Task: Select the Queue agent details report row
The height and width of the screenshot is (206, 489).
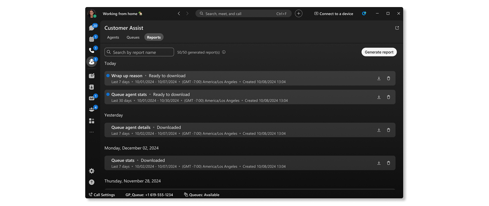Action: click(x=250, y=130)
